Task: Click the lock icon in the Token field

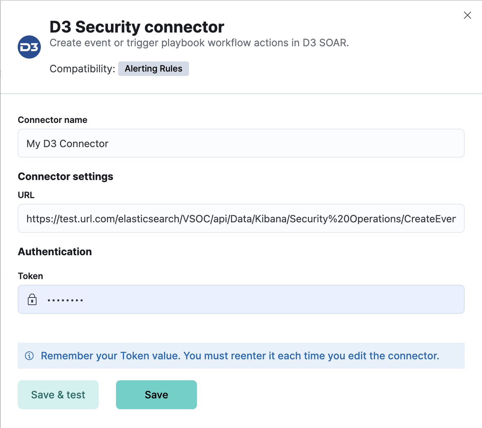Action: pyautogui.click(x=32, y=299)
